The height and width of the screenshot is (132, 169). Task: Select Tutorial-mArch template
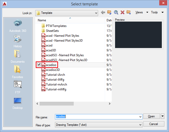click(x=54, y=84)
